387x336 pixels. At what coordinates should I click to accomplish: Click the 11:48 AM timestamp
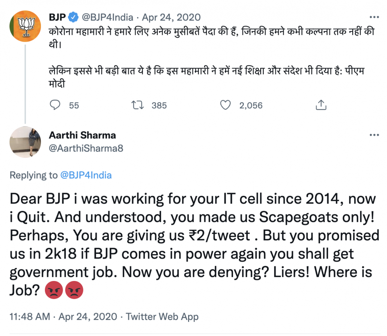pos(30,316)
